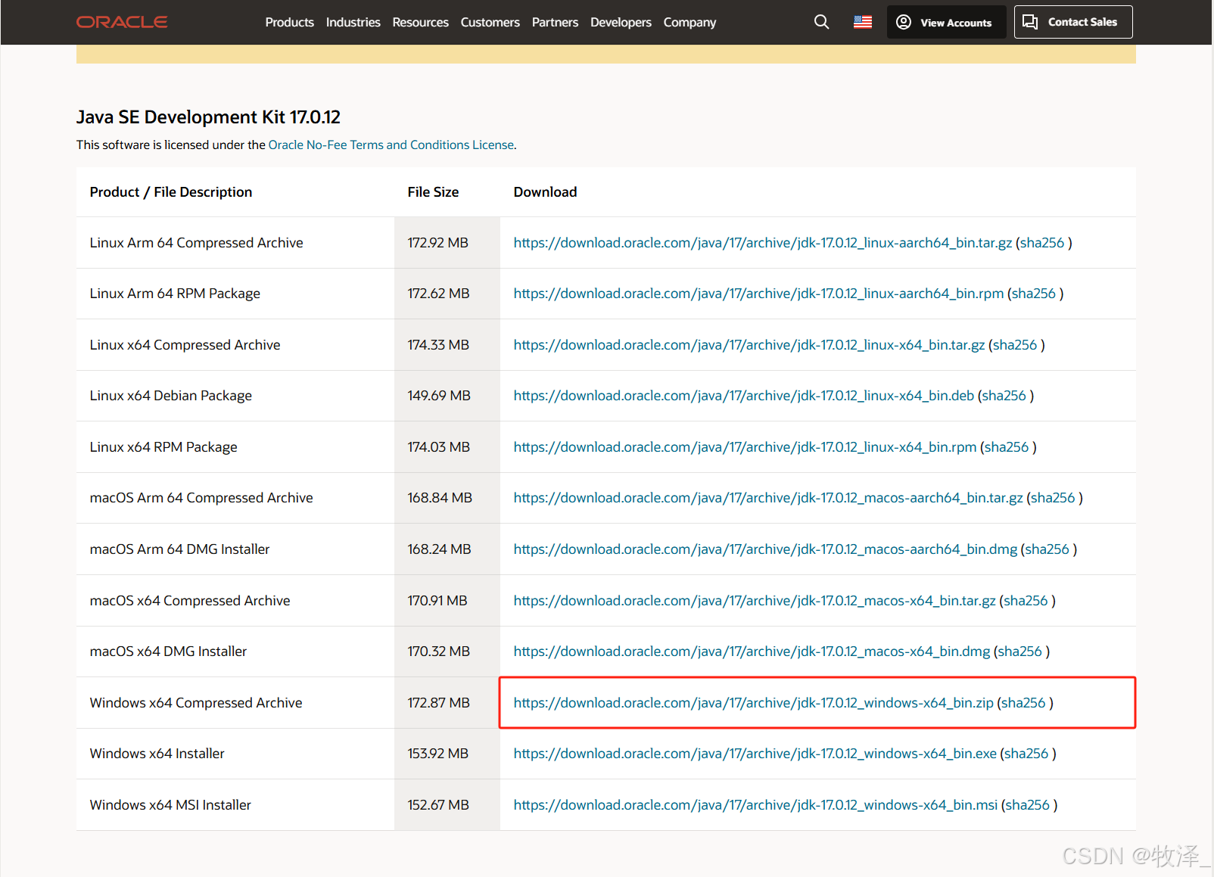
Task: Open the search magnifier icon
Action: 821,22
